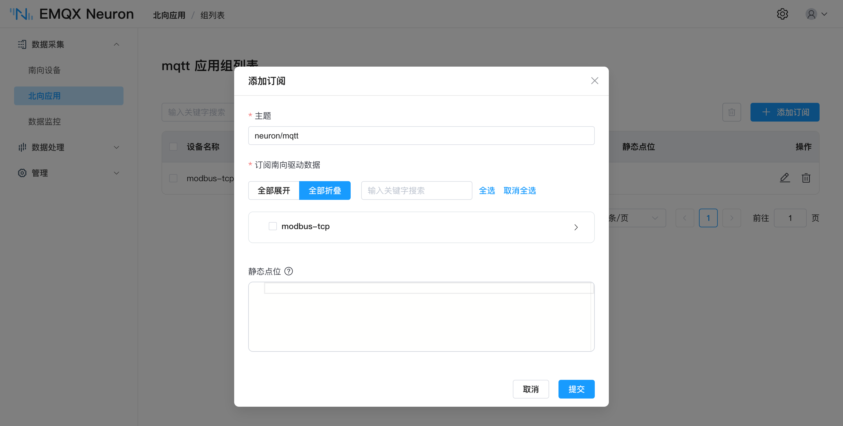Open the items per page dropdown
The image size is (843, 426).
click(637, 218)
